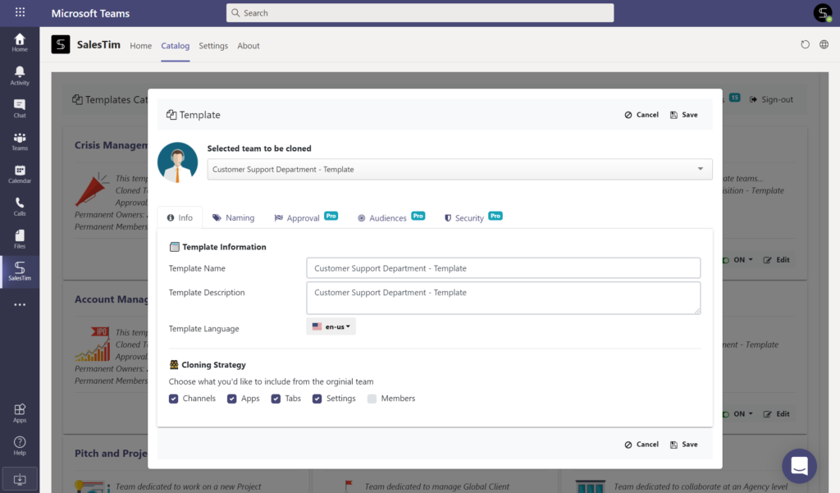Click the SalesTim logo in the app header

coord(61,44)
